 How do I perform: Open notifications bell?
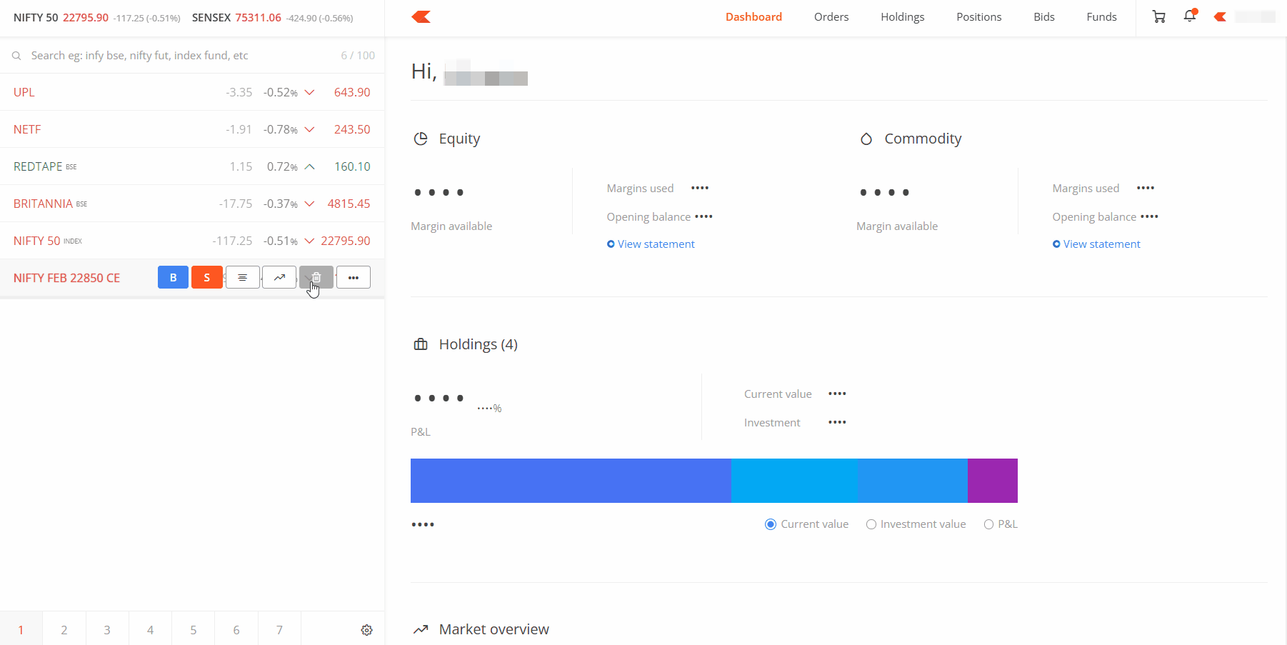[x=1190, y=16]
